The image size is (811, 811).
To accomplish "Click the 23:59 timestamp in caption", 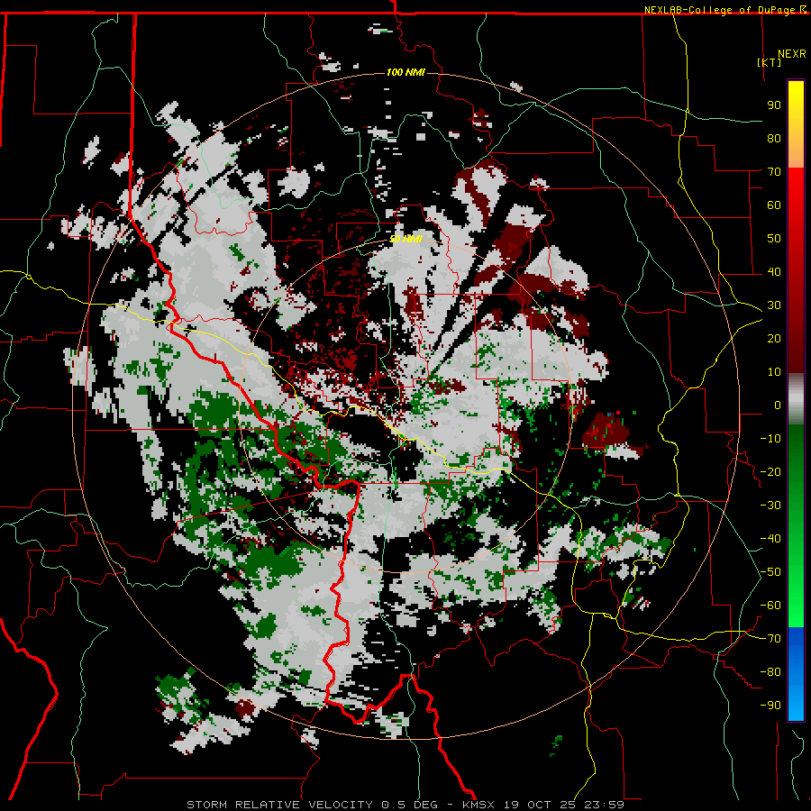I will point(604,805).
